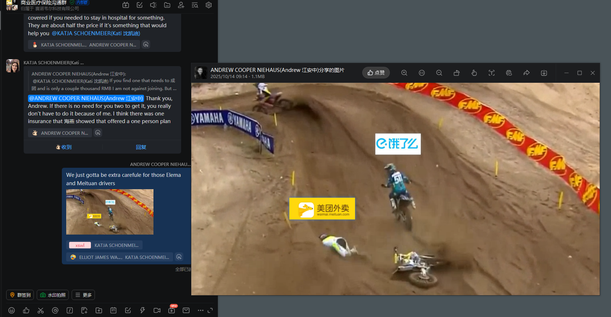This screenshot has width=611, height=317.
Task: Add a member to the group chat
Action: point(181,5)
